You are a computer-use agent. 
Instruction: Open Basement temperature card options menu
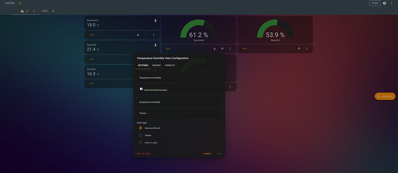click(x=154, y=35)
